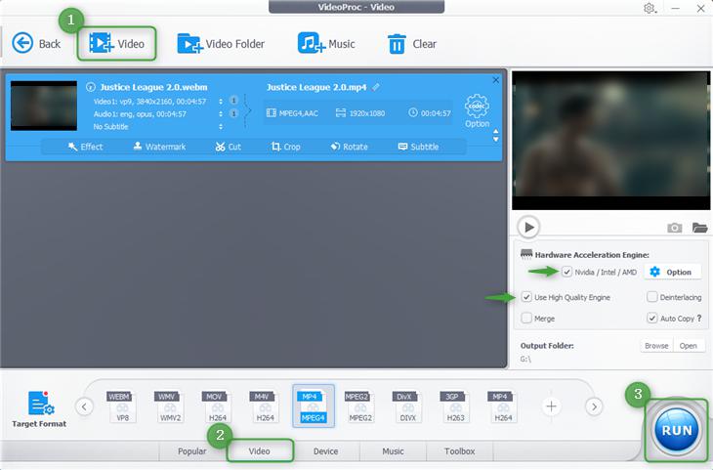Open Auto Copy help question mark
The height and width of the screenshot is (470, 713).
click(699, 318)
